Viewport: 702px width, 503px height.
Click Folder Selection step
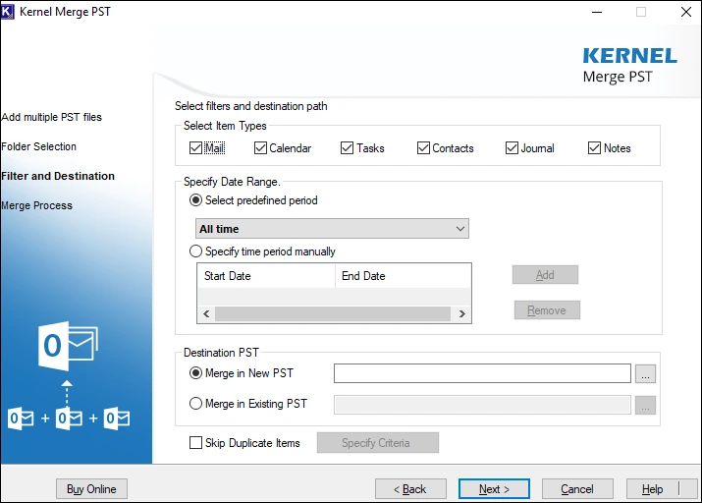39,146
